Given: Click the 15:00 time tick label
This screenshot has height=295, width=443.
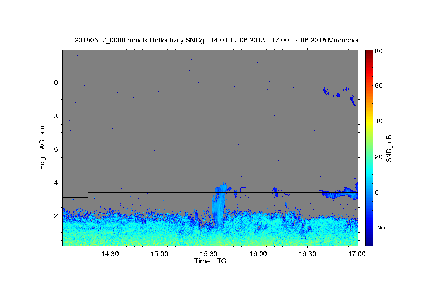Looking at the screenshot, I should point(159,254).
